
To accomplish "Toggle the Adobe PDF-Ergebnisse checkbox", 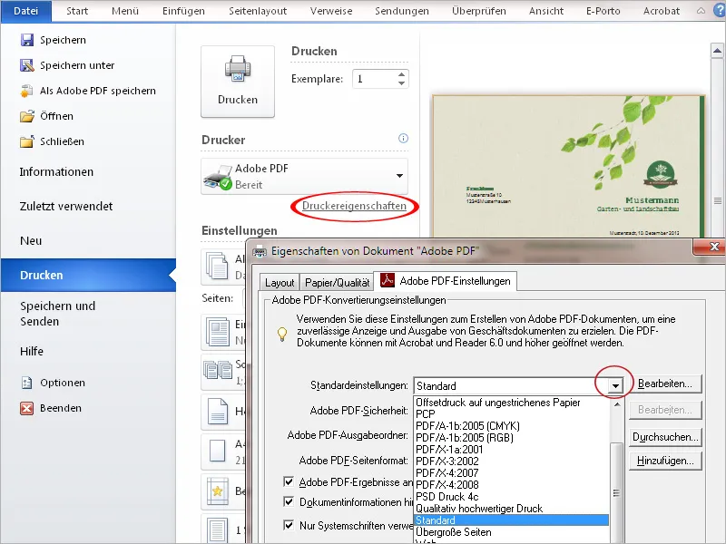I will (289, 482).
